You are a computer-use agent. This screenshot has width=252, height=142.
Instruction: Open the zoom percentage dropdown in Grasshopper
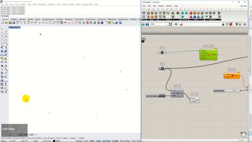[x=167, y=24]
